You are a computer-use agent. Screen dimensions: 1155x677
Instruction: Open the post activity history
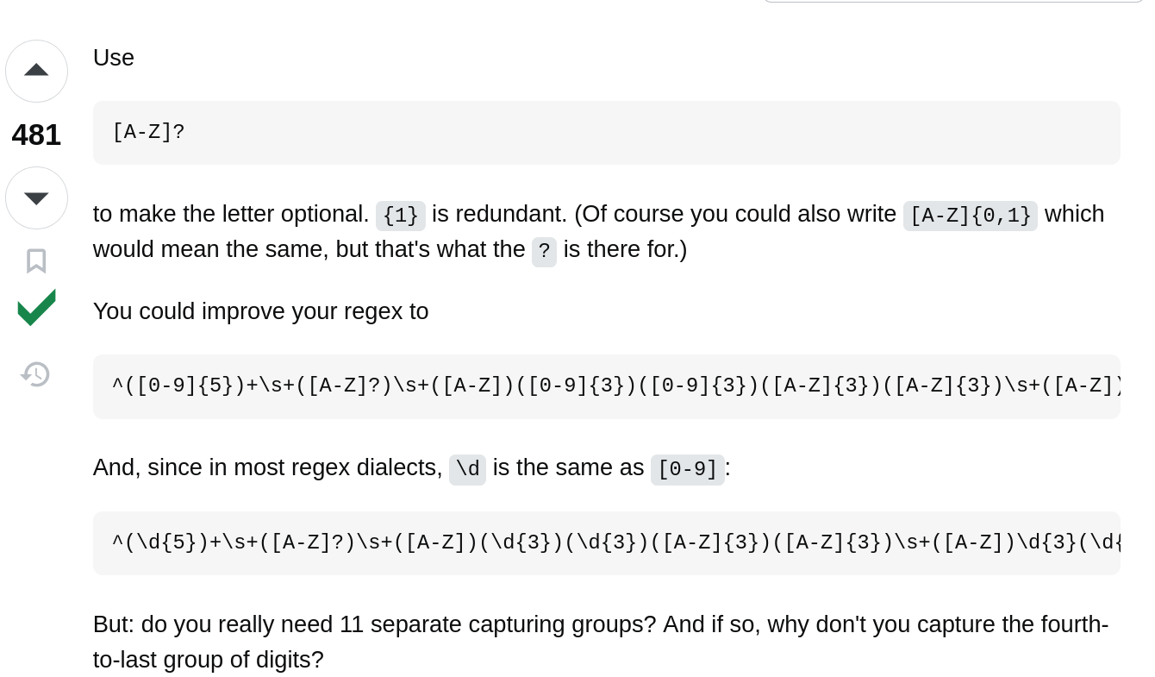(36, 374)
